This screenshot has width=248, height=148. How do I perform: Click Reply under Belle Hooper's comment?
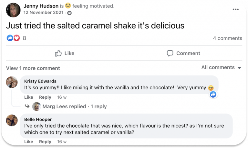[x=45, y=142]
